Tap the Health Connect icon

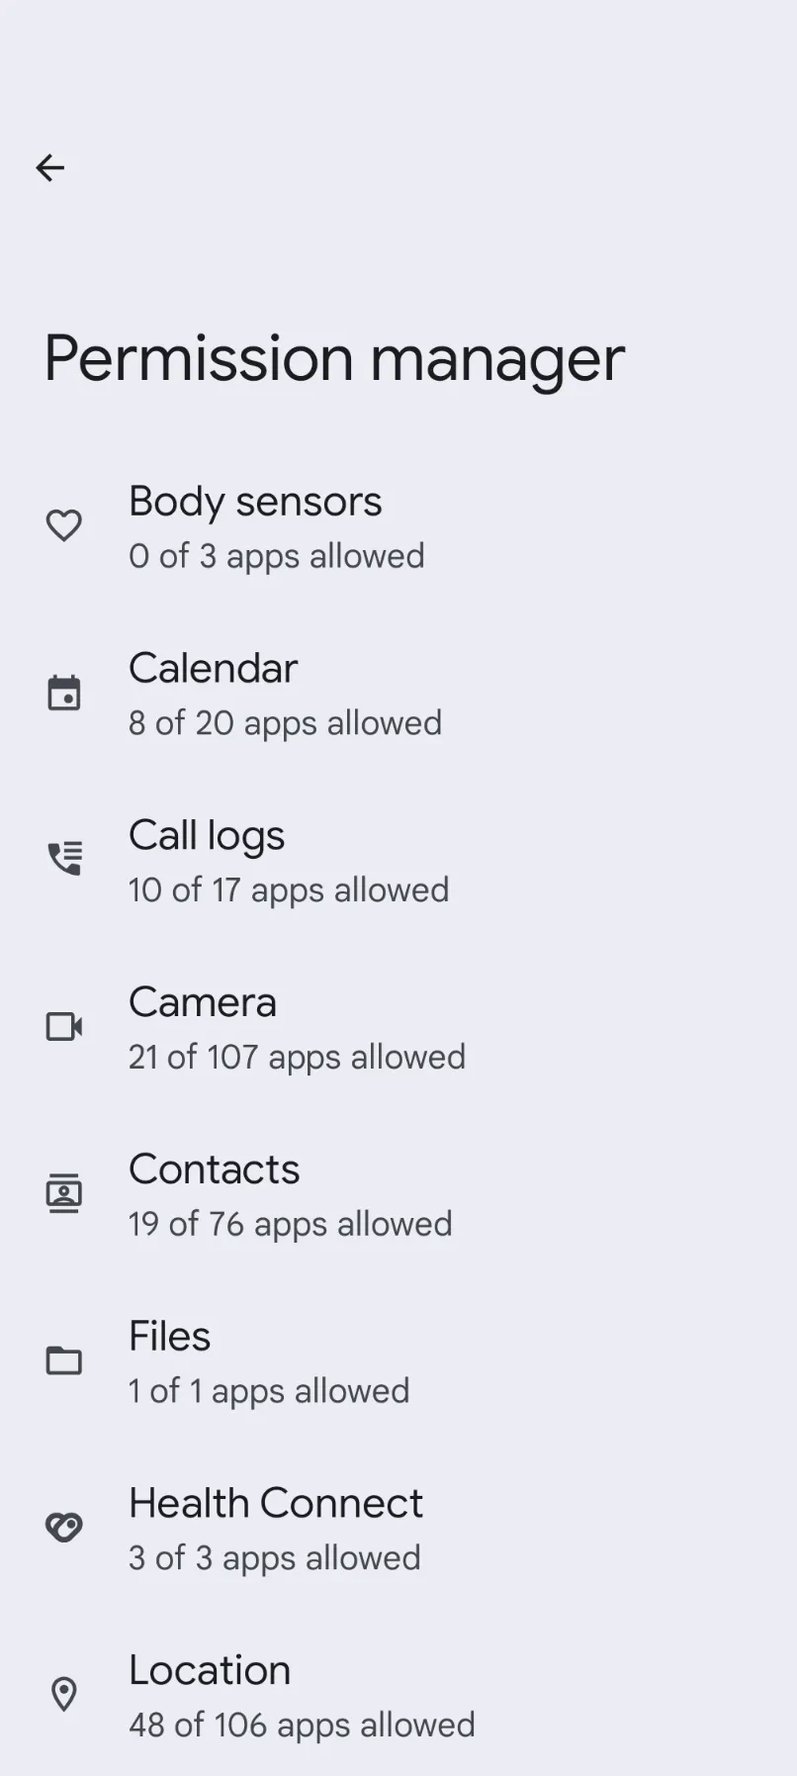point(64,1528)
